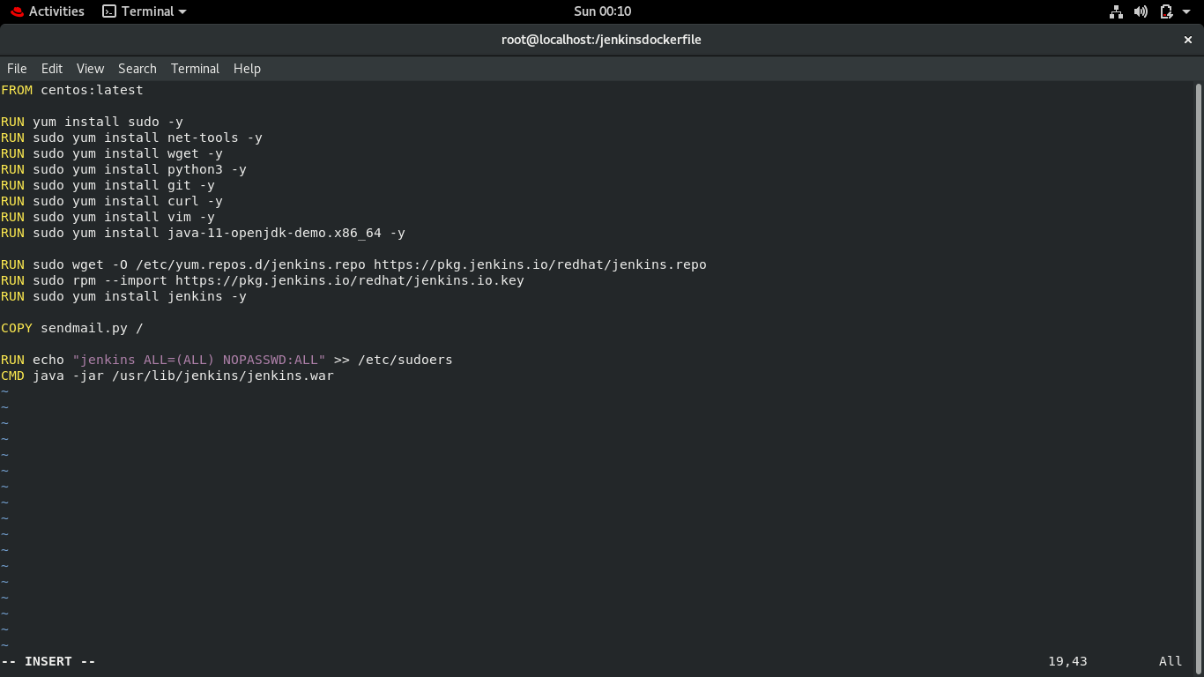
Task: Open the View menu
Action: click(90, 69)
